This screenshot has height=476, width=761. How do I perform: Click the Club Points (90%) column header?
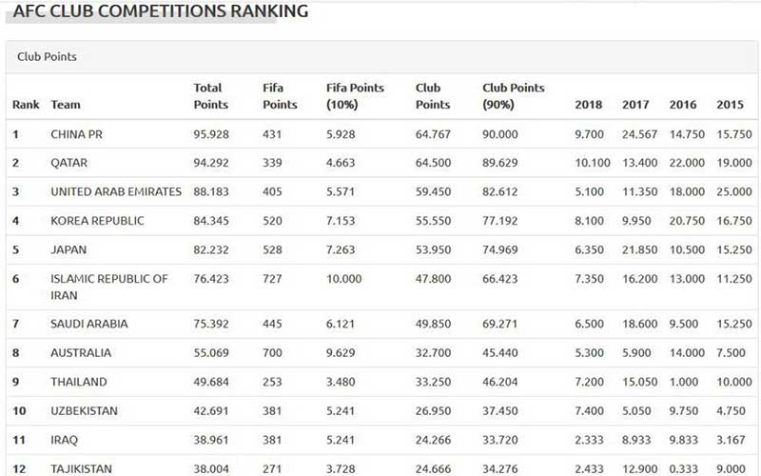[x=514, y=96]
